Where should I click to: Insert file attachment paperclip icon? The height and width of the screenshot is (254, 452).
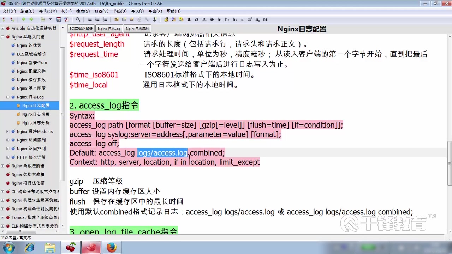click(x=139, y=19)
